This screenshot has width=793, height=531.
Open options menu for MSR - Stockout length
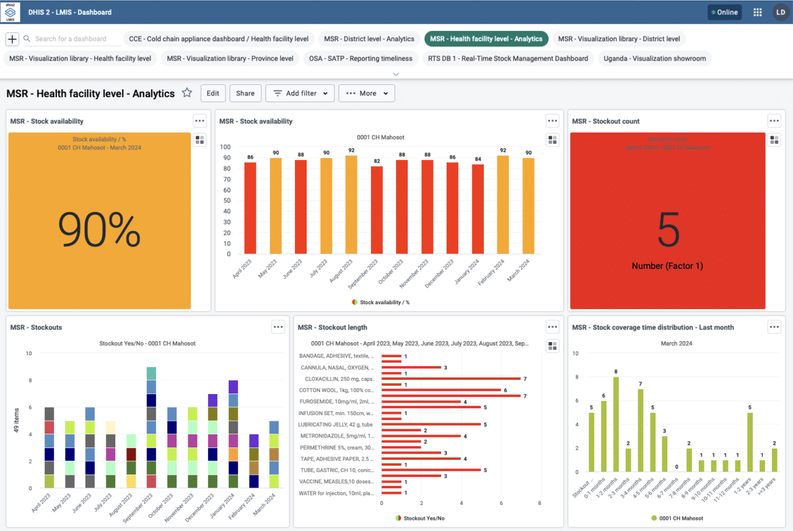(x=552, y=327)
